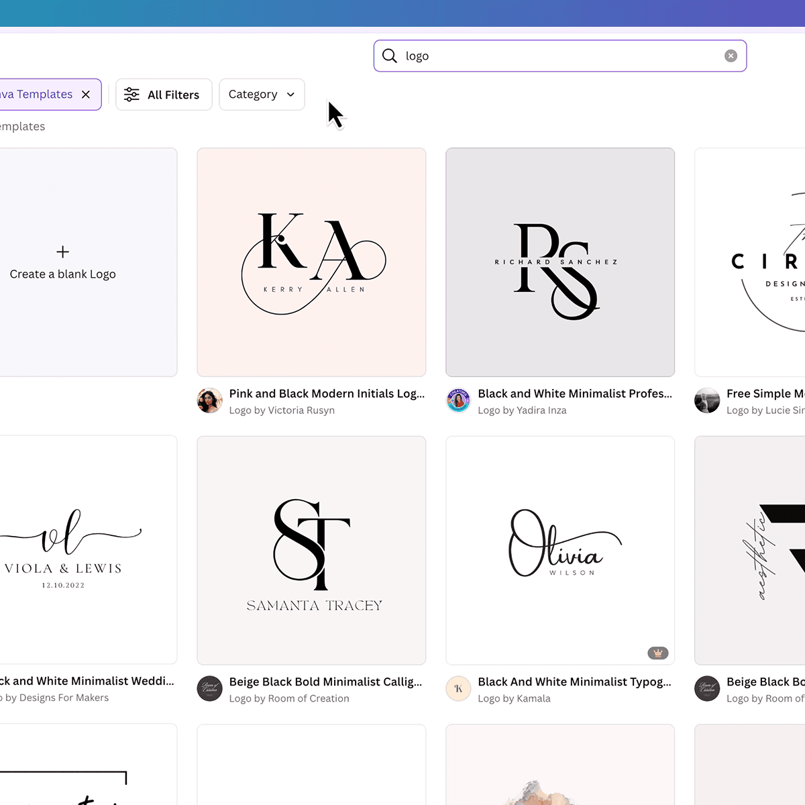Remove the Canva Templates filter chip
Screen dimensions: 805x805
tap(86, 94)
